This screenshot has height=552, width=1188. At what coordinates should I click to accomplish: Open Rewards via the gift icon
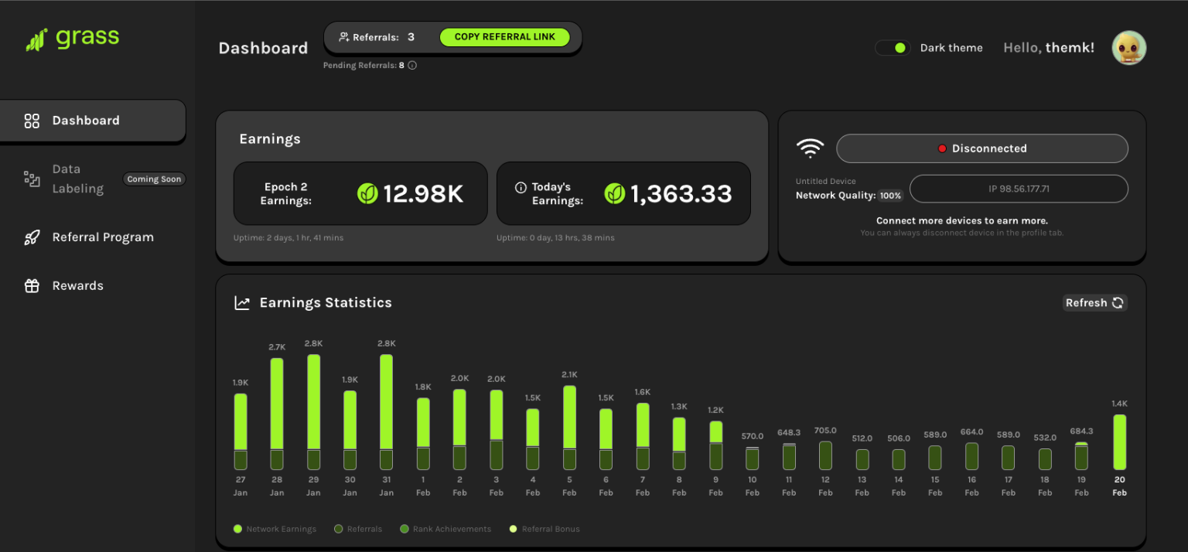point(32,285)
